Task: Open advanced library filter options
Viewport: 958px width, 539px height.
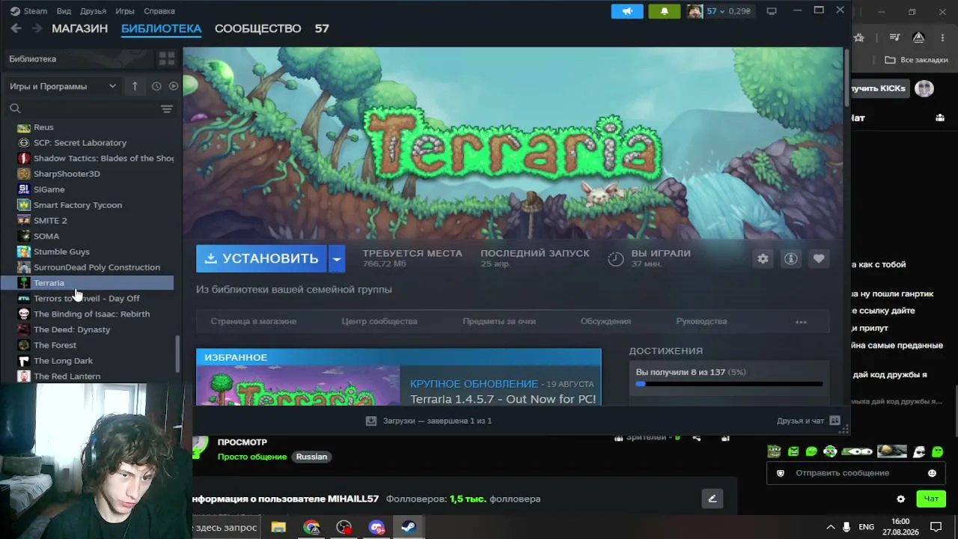Action: [167, 109]
